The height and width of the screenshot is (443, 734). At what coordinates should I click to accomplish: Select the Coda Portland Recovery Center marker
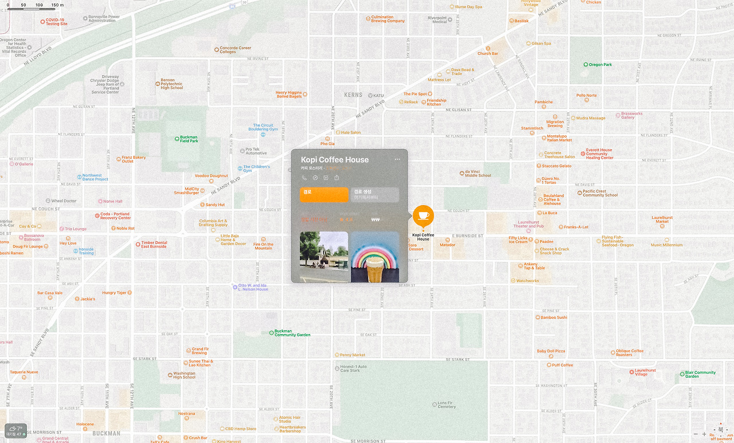97,215
